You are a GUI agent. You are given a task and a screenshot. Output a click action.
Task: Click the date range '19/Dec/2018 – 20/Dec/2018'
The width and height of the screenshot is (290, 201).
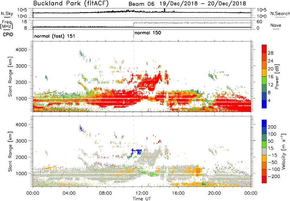point(203,4)
